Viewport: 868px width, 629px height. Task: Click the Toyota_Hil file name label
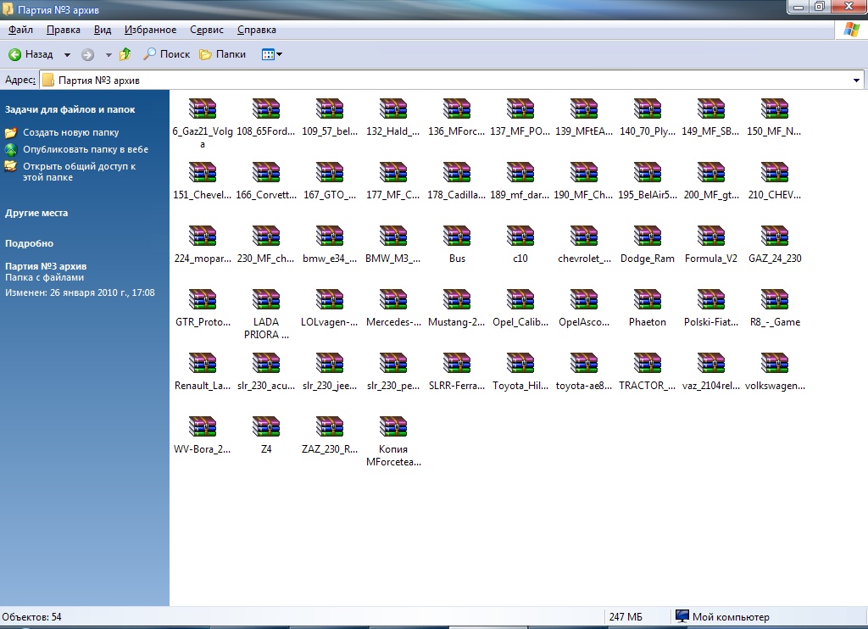coord(520,386)
